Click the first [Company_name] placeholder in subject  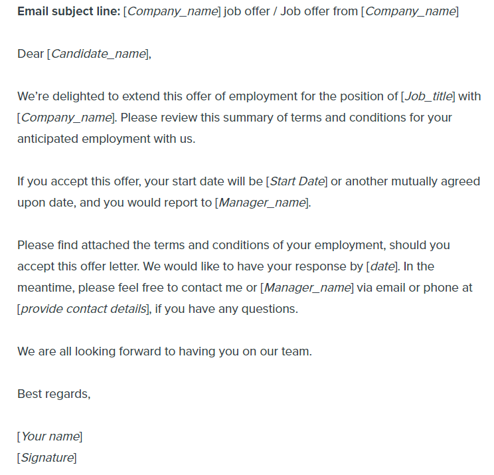click(x=172, y=11)
